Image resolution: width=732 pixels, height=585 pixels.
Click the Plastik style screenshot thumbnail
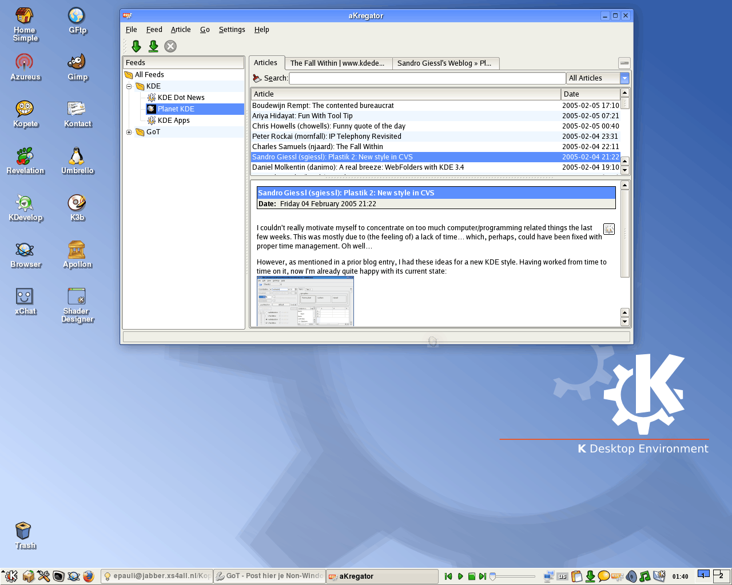tap(305, 301)
